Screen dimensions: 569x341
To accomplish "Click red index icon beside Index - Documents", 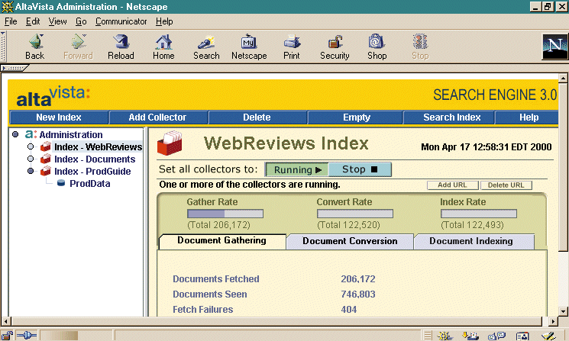I will [46, 159].
